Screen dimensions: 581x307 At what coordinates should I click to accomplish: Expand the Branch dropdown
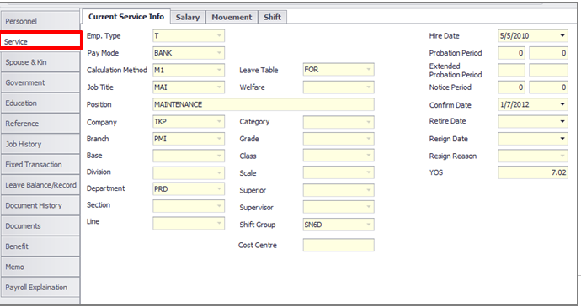click(220, 139)
